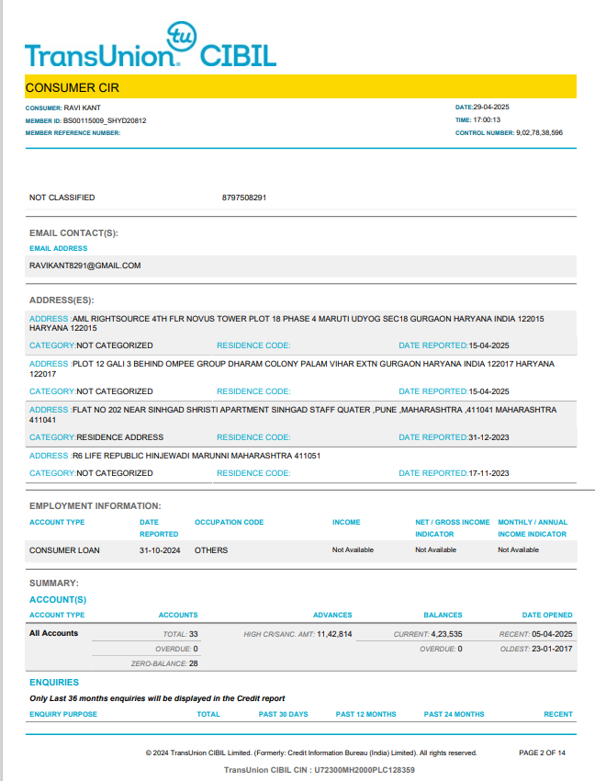Select the PLOT 12 GALI 3 address

292,369
